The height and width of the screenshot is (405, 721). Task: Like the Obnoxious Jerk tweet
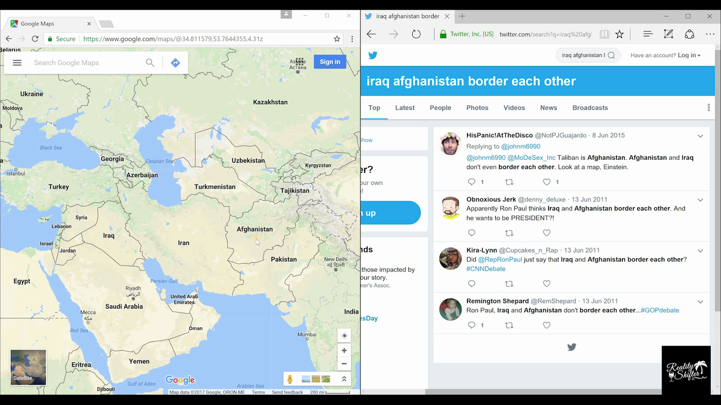pyautogui.click(x=546, y=233)
